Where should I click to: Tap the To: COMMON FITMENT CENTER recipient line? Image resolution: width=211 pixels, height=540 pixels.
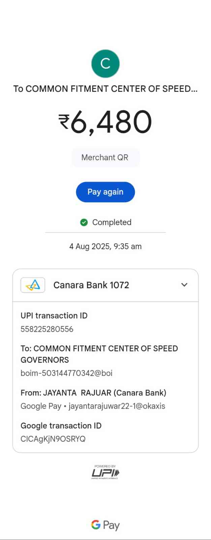click(99, 354)
